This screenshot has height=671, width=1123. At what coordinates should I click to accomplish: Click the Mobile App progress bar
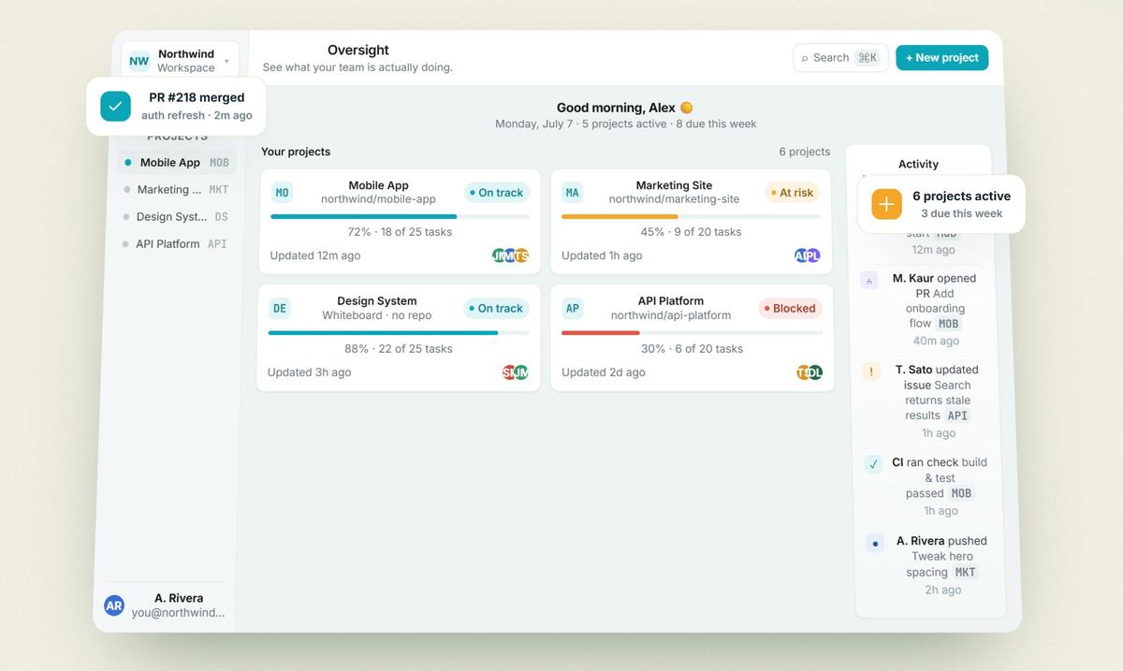[400, 216]
